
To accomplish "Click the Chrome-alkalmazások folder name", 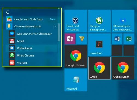I will point(27,26).
